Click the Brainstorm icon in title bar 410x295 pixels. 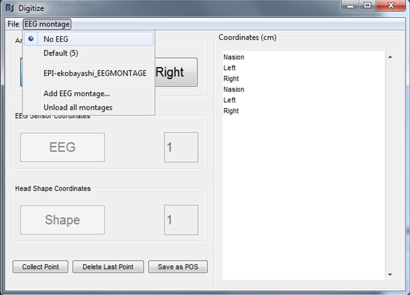(x=10, y=8)
